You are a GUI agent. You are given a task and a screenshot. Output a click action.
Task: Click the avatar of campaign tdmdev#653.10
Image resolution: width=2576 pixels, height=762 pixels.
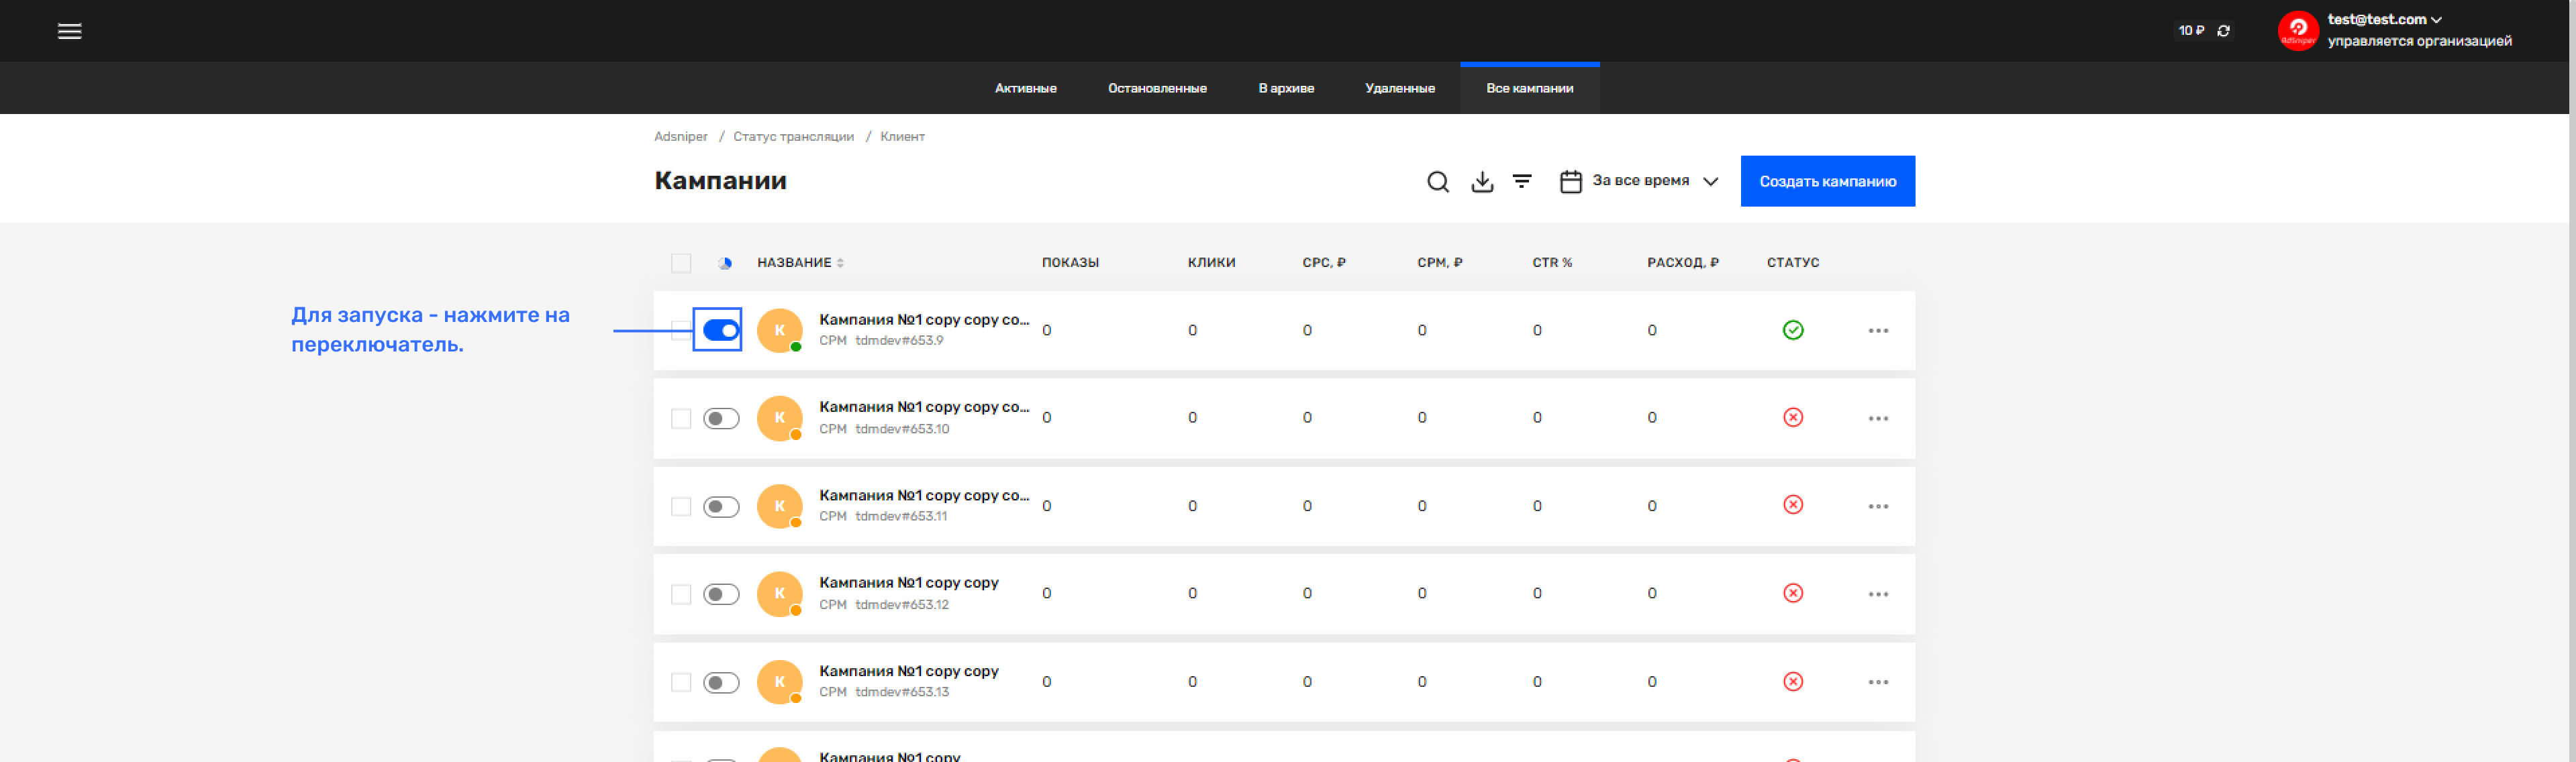click(779, 418)
